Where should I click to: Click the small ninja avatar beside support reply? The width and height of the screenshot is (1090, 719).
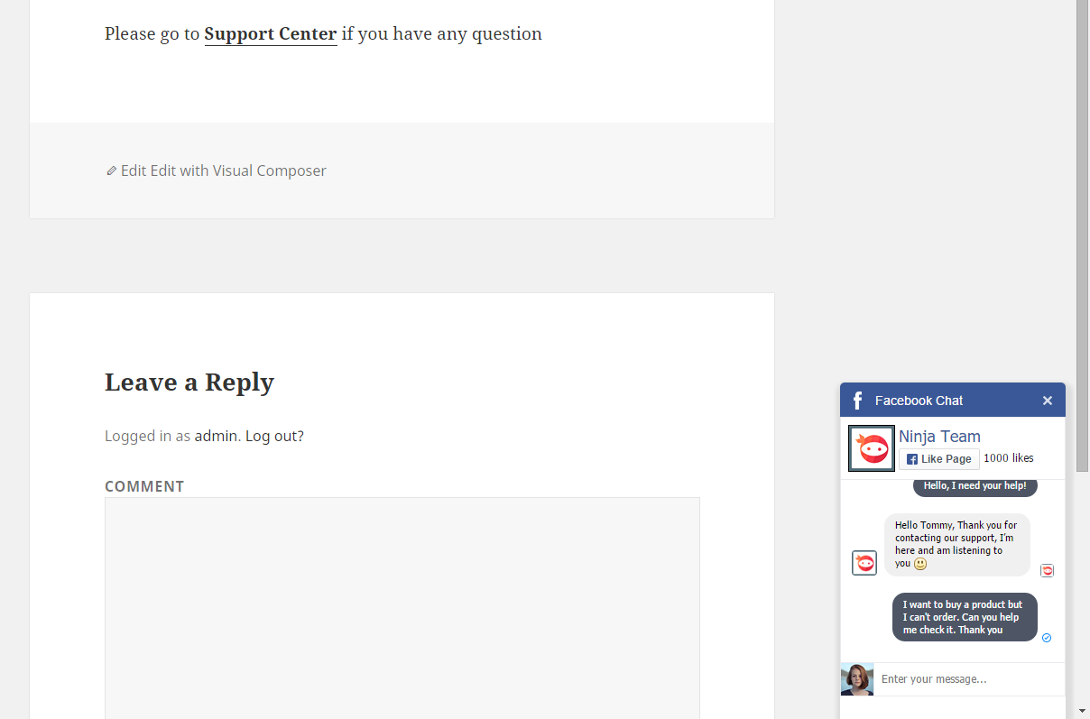864,563
